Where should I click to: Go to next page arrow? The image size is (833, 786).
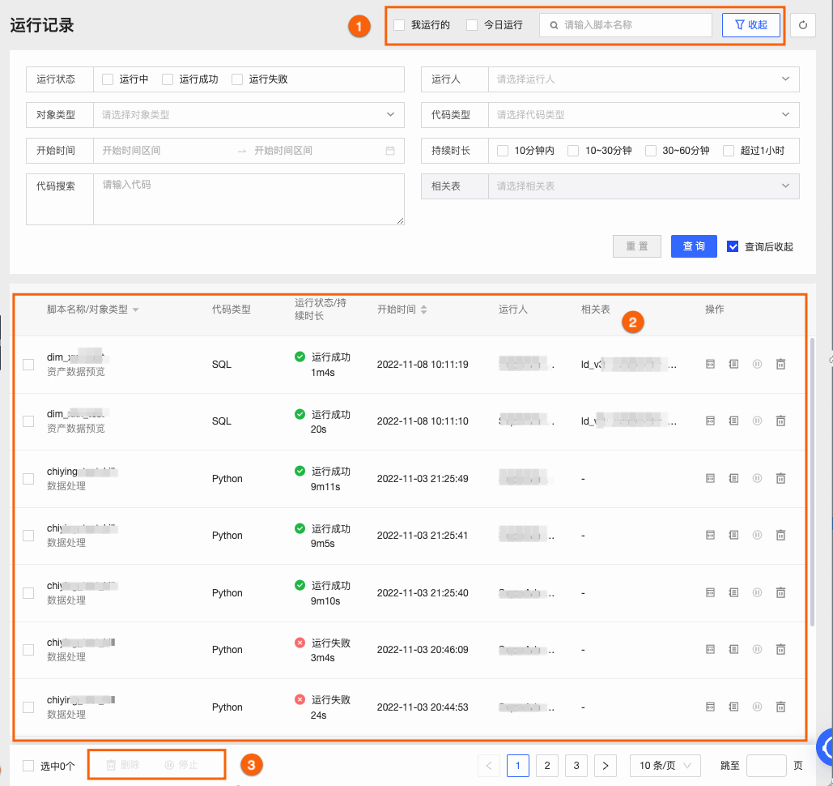pos(605,766)
